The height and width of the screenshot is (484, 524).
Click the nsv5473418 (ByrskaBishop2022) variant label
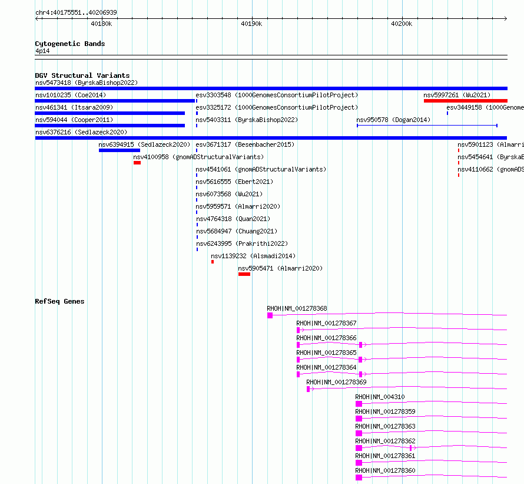tap(87, 83)
